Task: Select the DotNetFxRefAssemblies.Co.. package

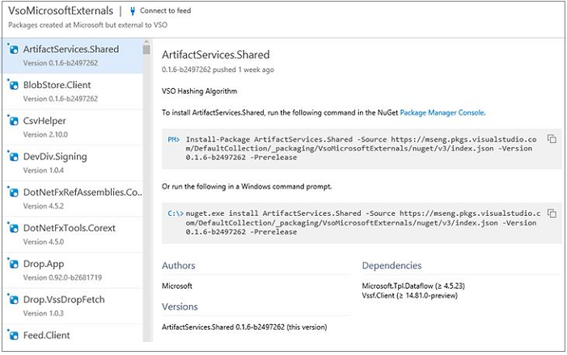Action: [73, 199]
